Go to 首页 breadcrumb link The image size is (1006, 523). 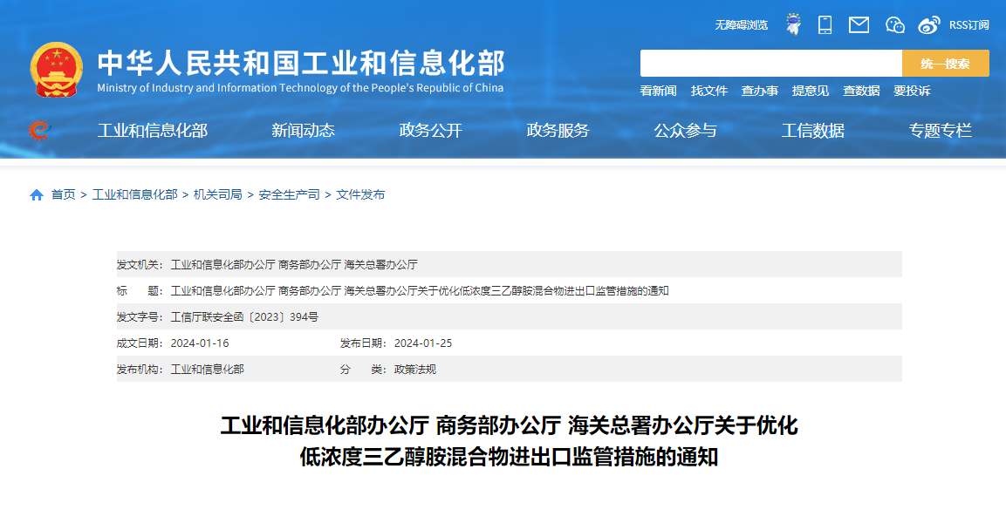pos(64,195)
